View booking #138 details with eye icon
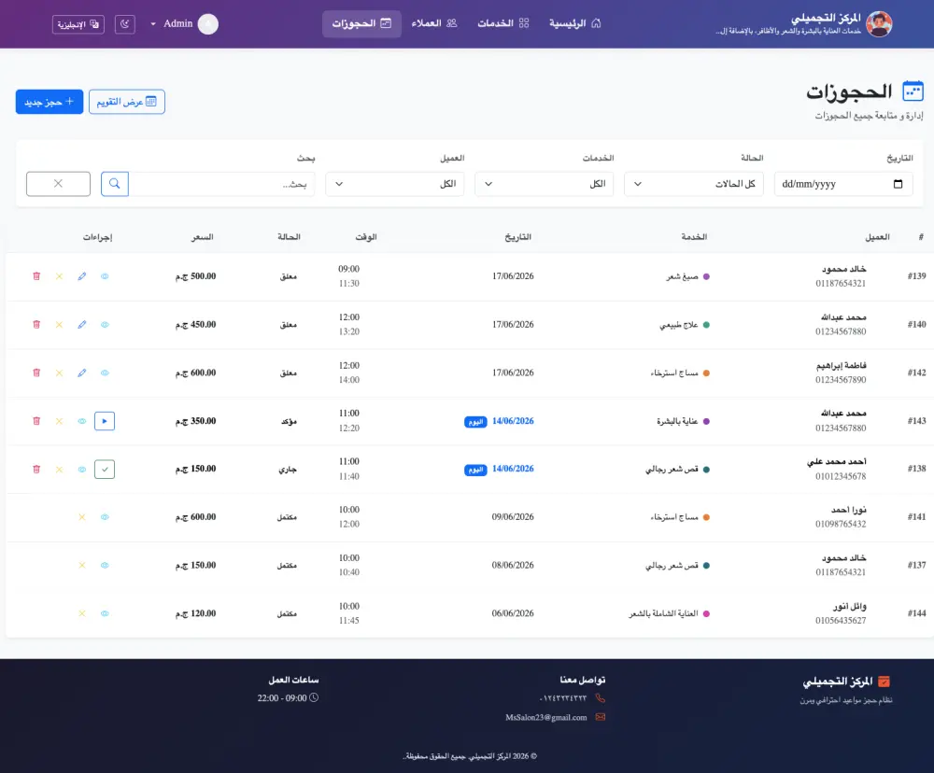Image resolution: width=934 pixels, height=773 pixels. click(x=82, y=470)
